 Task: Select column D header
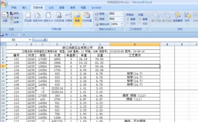57,44
